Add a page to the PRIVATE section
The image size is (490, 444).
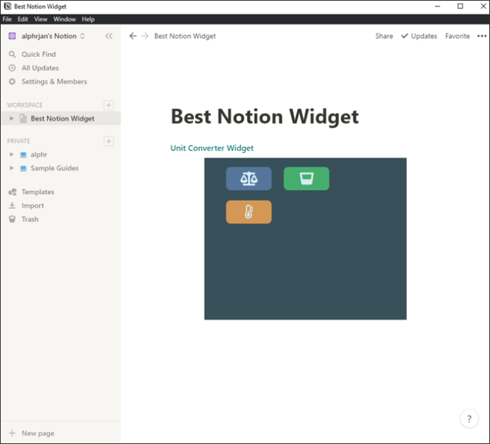pyautogui.click(x=109, y=141)
